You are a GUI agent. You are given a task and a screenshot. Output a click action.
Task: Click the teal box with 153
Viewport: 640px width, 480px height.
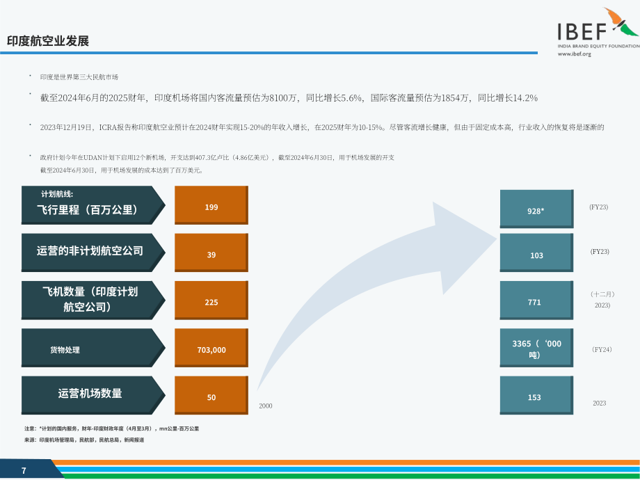[x=537, y=395]
